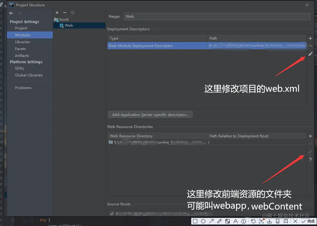Open the Artifacts section under Project Settings

tap(22, 55)
